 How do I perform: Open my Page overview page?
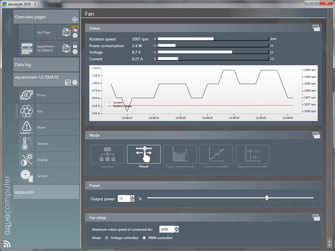click(44, 32)
